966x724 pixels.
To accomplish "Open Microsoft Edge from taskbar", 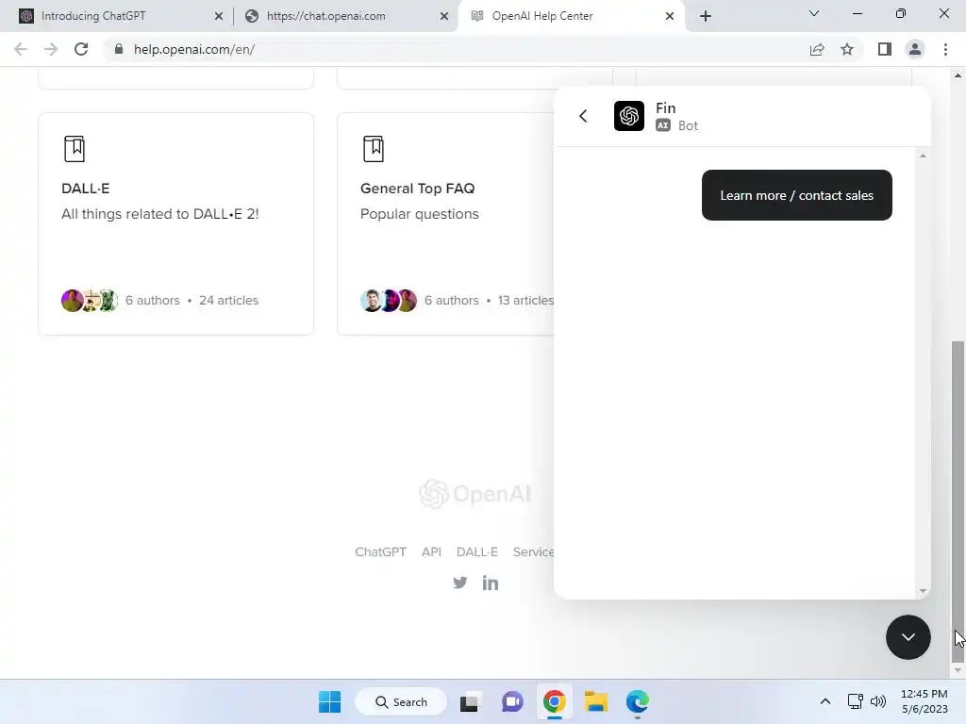I will click(x=638, y=701).
